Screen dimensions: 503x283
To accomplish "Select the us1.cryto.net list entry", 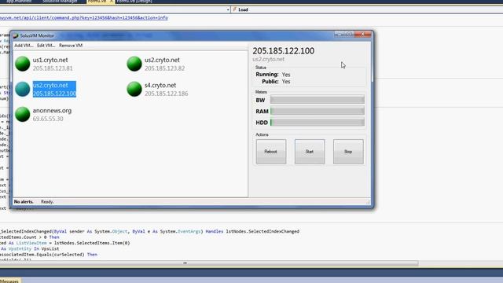I will pos(50,60).
